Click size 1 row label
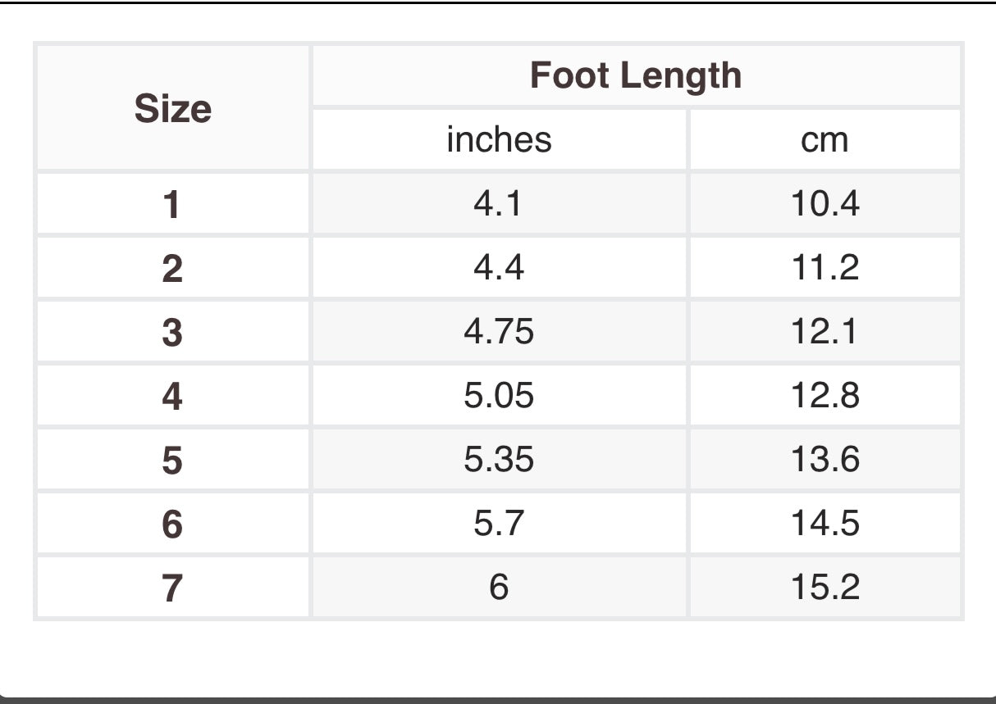This screenshot has width=996, height=704. [x=173, y=203]
